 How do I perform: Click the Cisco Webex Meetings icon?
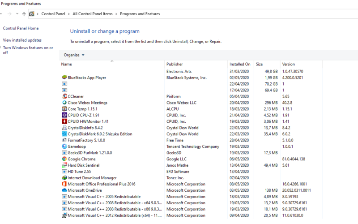click(64, 103)
